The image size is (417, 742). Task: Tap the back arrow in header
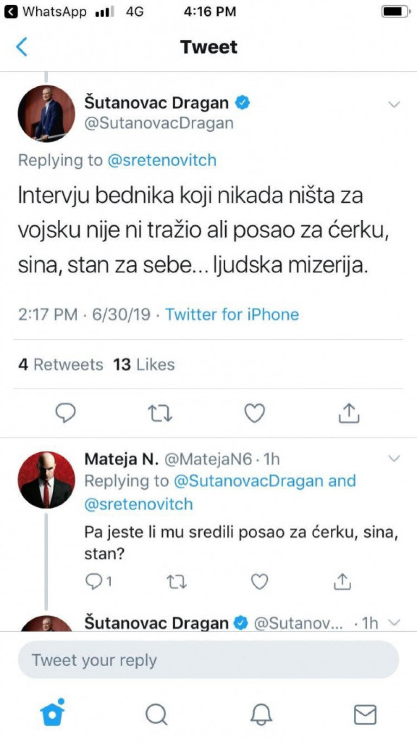(x=22, y=47)
